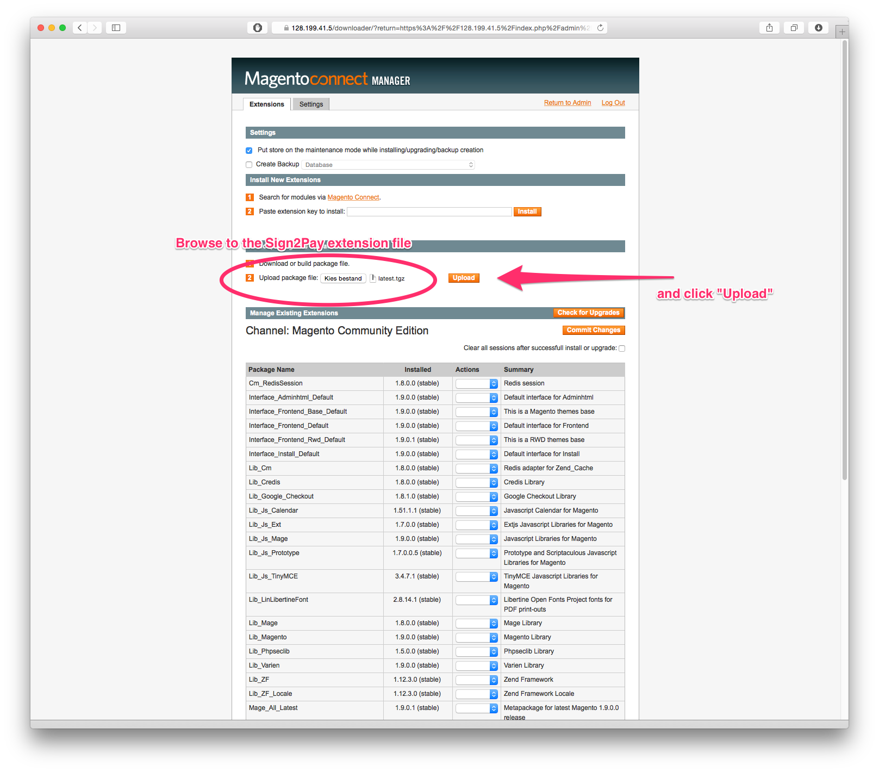Open the privacy shield icon

click(258, 28)
